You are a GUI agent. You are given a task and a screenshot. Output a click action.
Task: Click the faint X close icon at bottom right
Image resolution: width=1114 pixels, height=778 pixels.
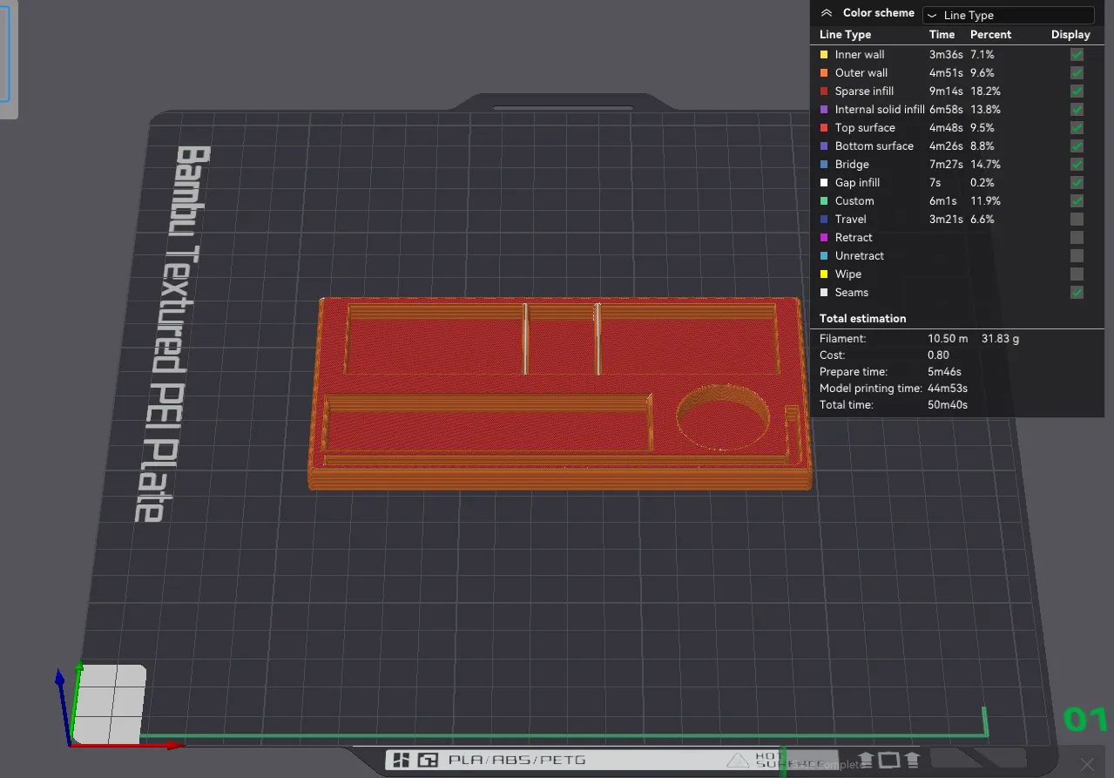1087,764
